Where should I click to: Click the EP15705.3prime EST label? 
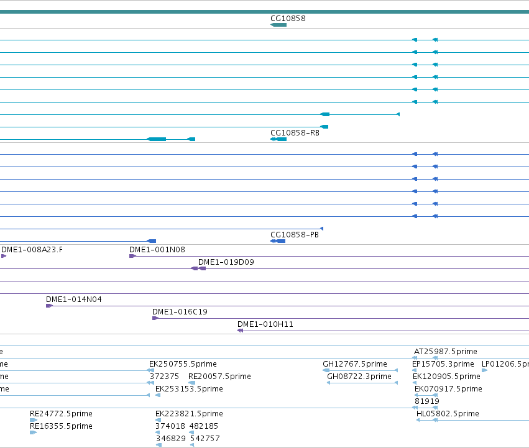pyautogui.click(x=443, y=364)
